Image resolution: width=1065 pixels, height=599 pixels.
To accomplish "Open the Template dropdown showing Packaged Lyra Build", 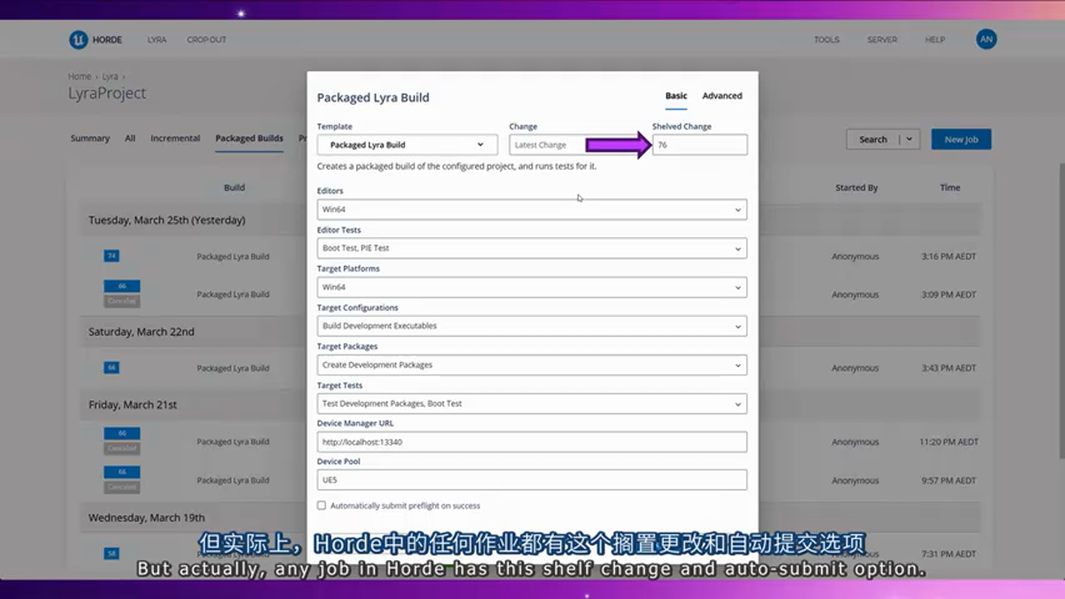I will pos(407,145).
